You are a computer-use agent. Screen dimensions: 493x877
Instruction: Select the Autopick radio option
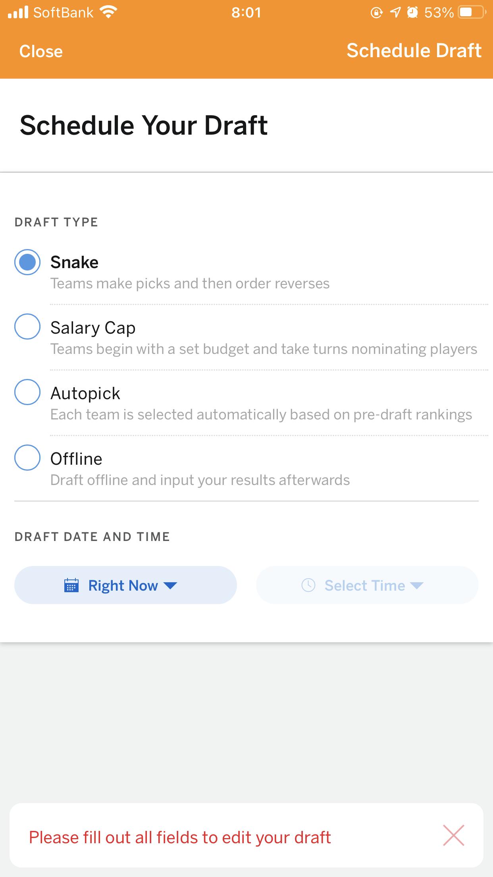(27, 392)
